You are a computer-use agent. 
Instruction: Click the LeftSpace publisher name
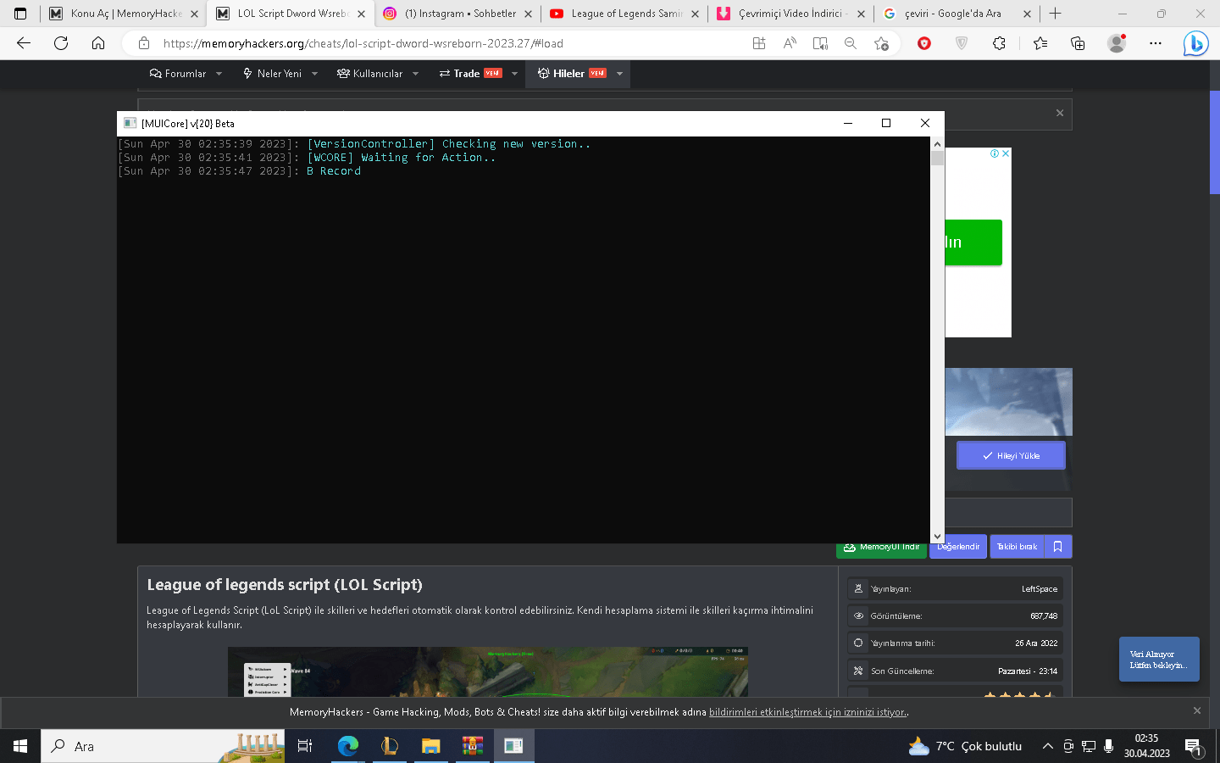pos(1040,589)
